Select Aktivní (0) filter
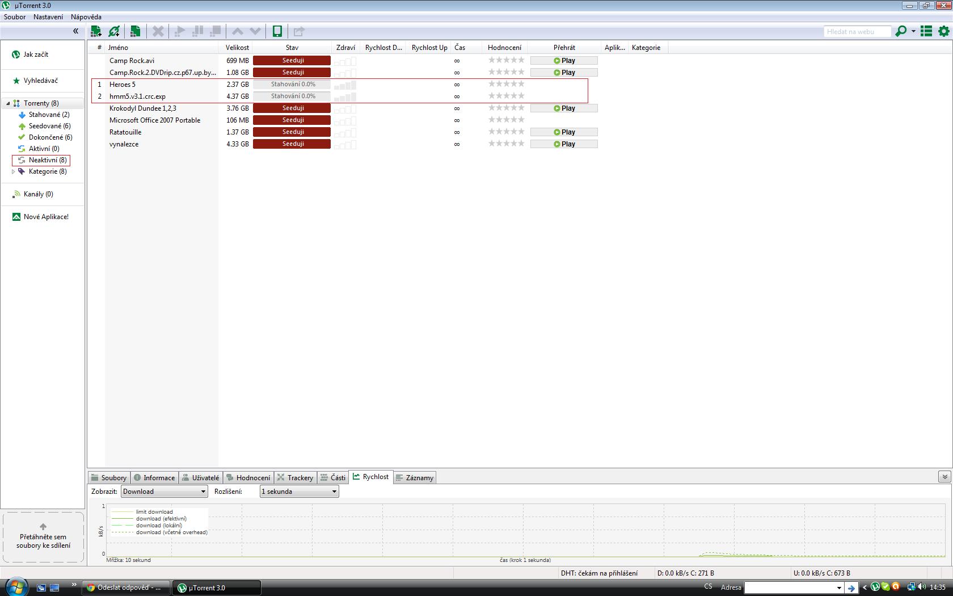 [44, 149]
